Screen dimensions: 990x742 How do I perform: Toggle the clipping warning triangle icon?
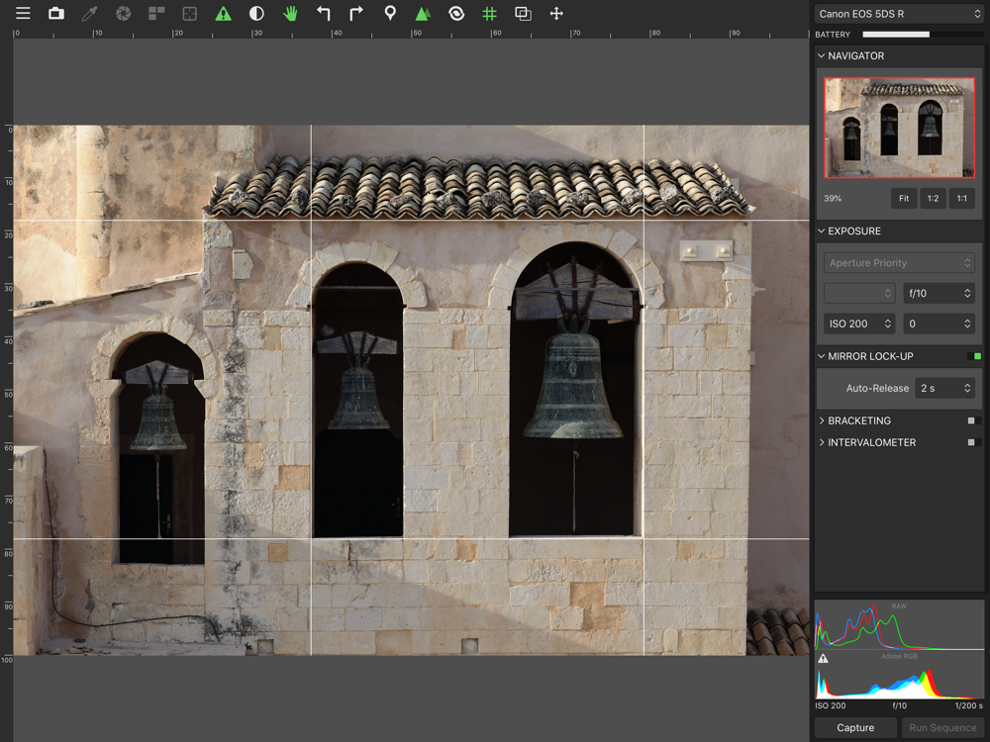tap(223, 14)
